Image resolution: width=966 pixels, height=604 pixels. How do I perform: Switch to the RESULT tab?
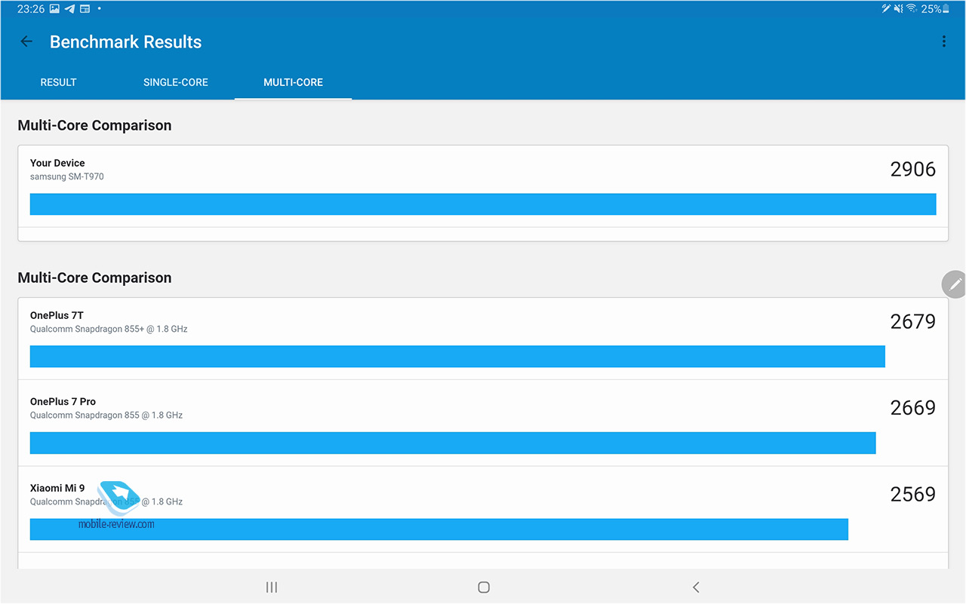point(58,82)
